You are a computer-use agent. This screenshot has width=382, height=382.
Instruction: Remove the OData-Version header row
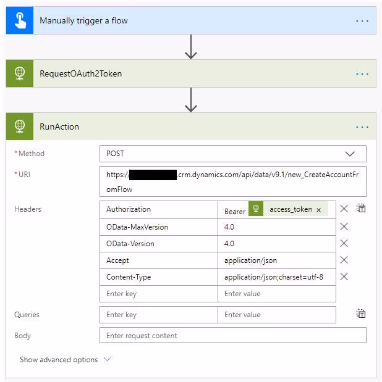pyautogui.click(x=344, y=243)
